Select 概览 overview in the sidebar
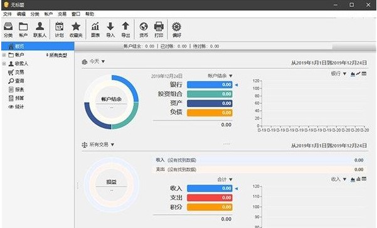 point(38,46)
